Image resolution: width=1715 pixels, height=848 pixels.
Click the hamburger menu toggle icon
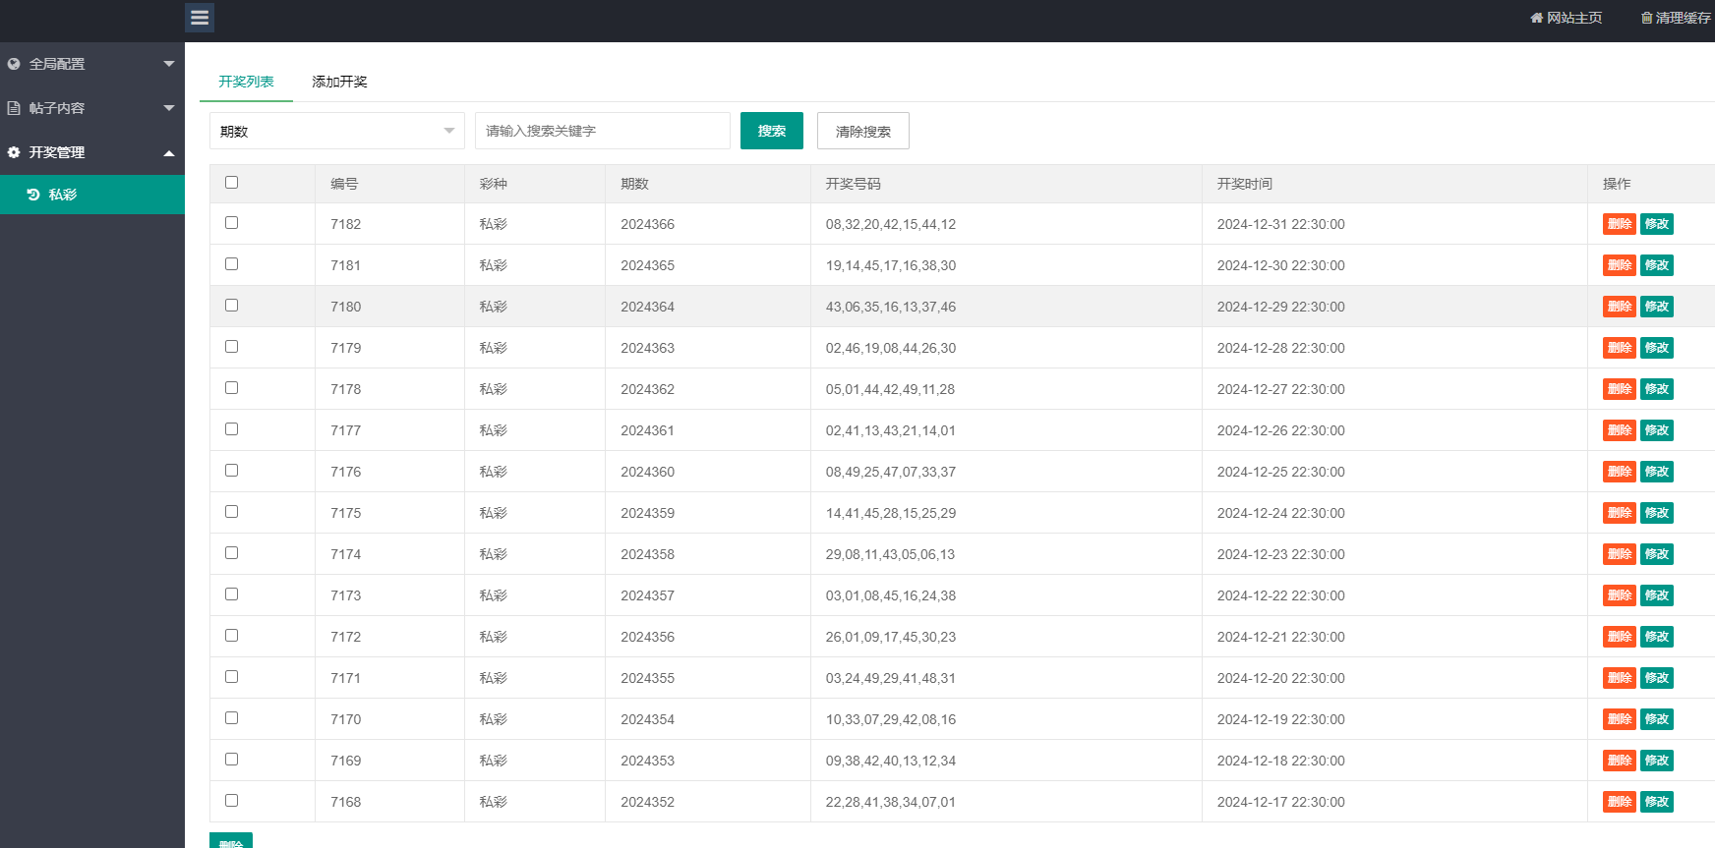(200, 18)
